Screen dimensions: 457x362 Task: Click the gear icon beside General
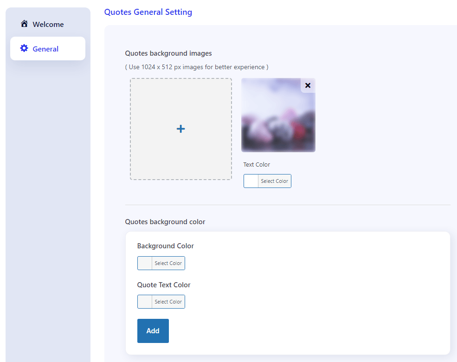coord(24,48)
